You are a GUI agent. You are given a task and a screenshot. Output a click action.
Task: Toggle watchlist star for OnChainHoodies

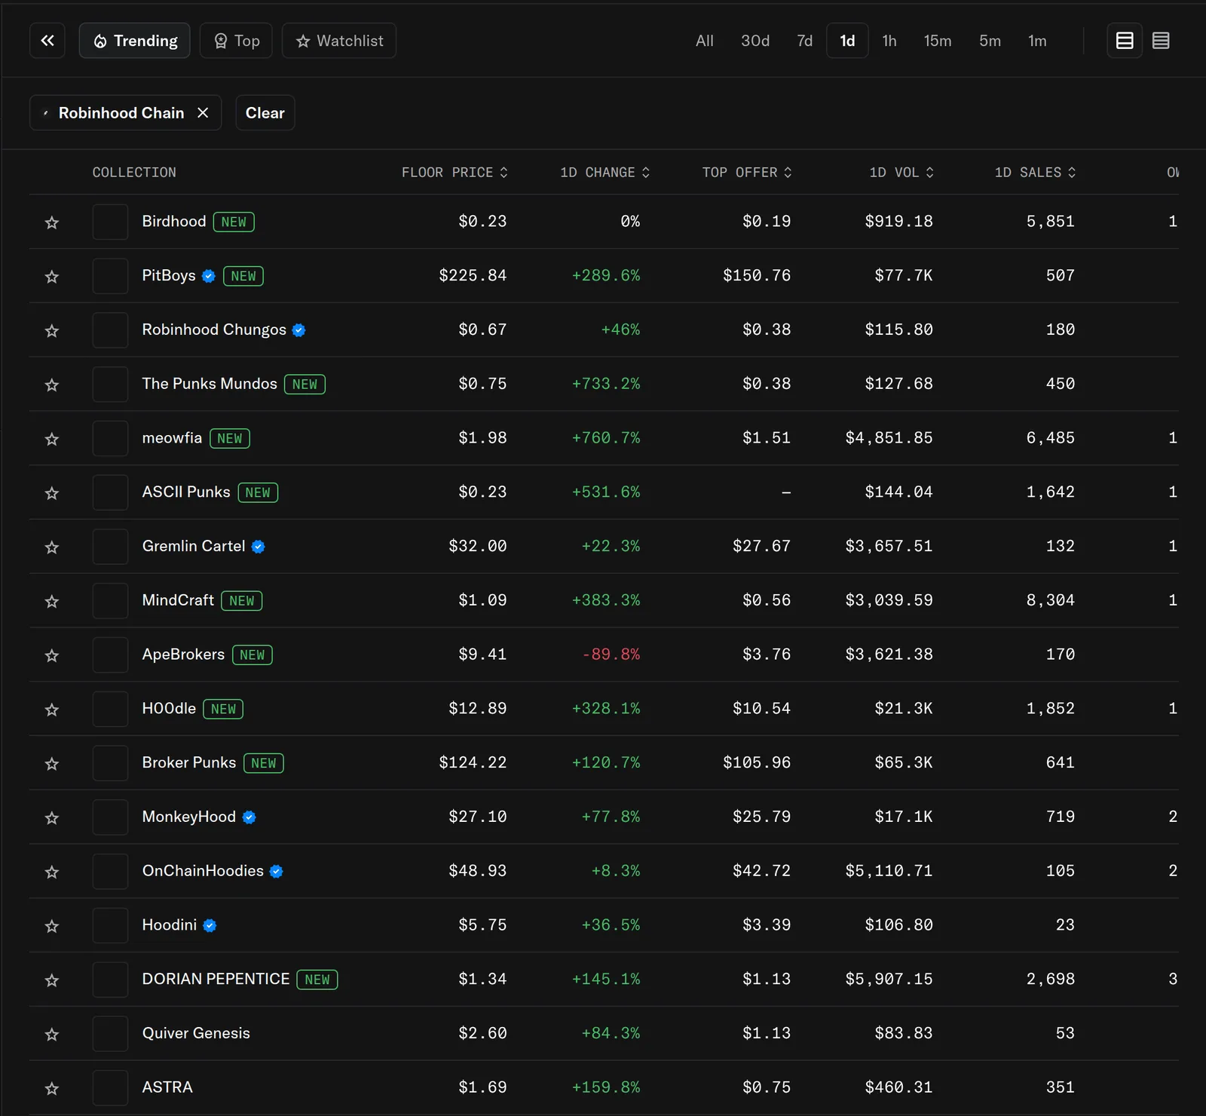[52, 872]
